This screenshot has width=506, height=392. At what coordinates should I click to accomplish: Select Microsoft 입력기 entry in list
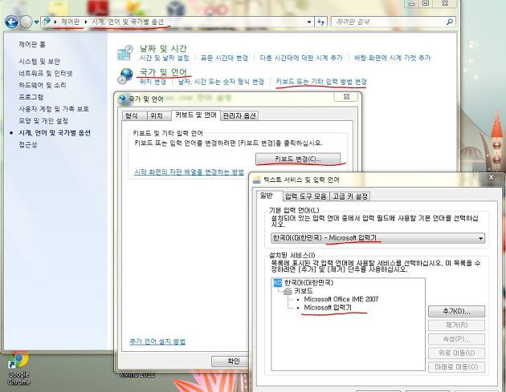click(328, 308)
